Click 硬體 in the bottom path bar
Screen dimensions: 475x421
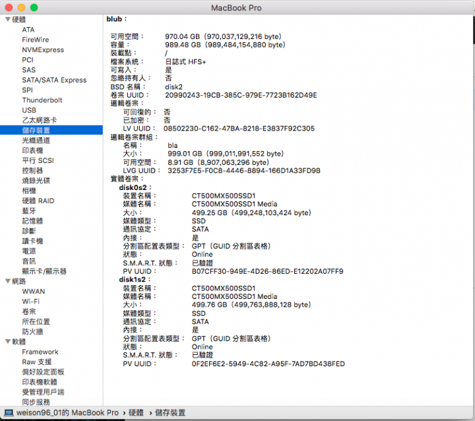point(136,413)
